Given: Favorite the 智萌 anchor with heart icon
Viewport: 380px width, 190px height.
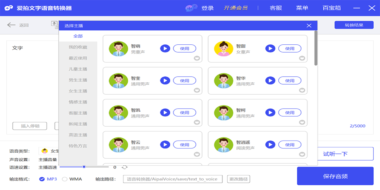Looking at the screenshot, I should point(197,58).
